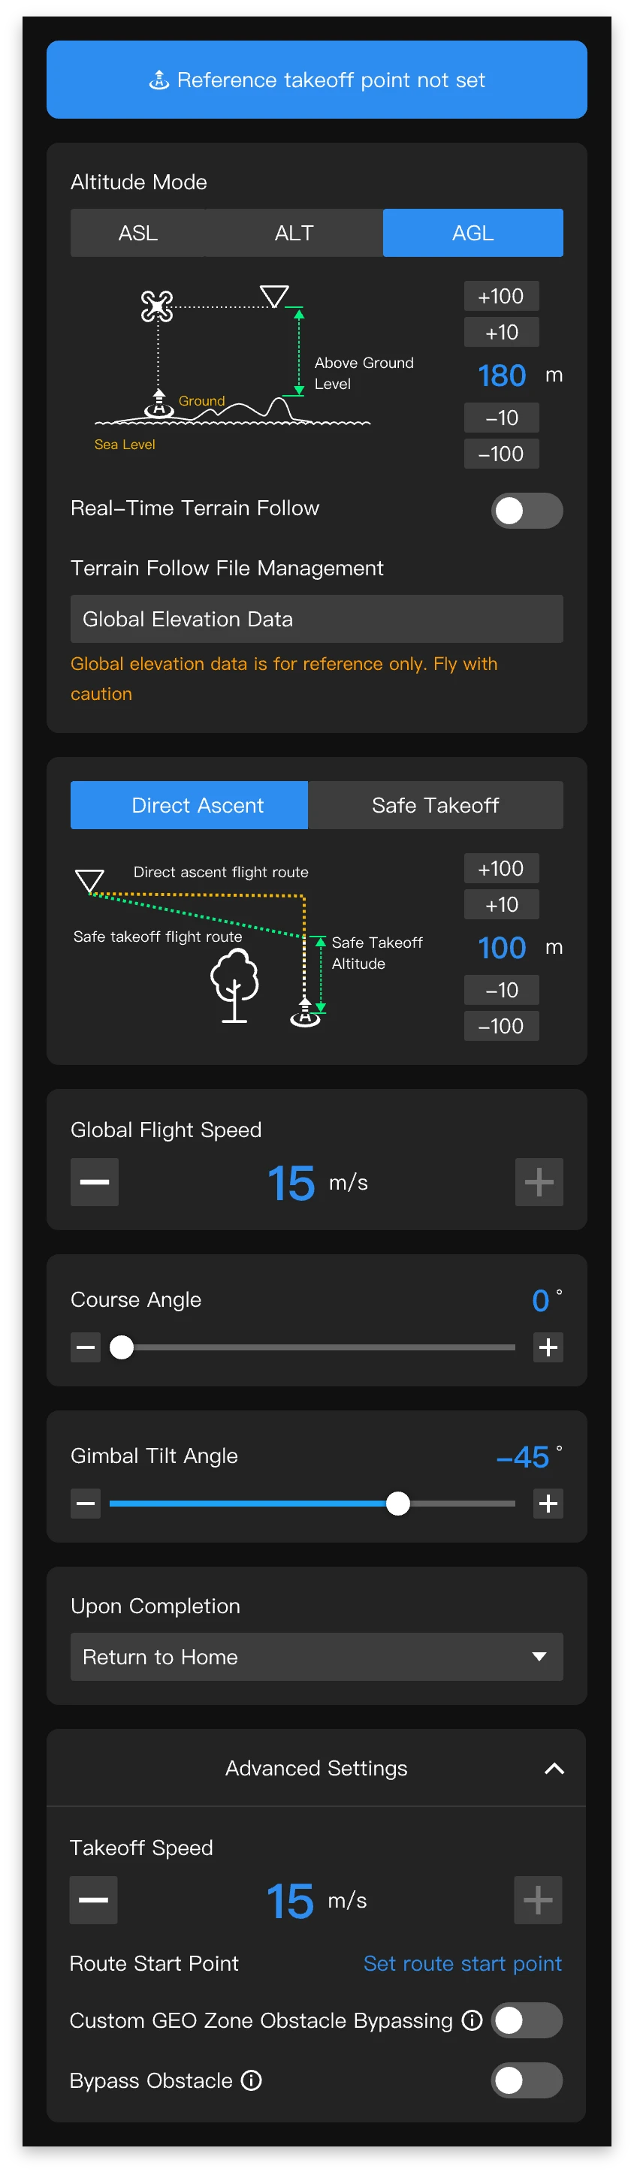Click Set route start point link
The image size is (634, 2175).
462,1964
